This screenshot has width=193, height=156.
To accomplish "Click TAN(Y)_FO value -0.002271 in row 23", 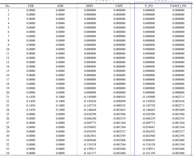I will (178, 106).
